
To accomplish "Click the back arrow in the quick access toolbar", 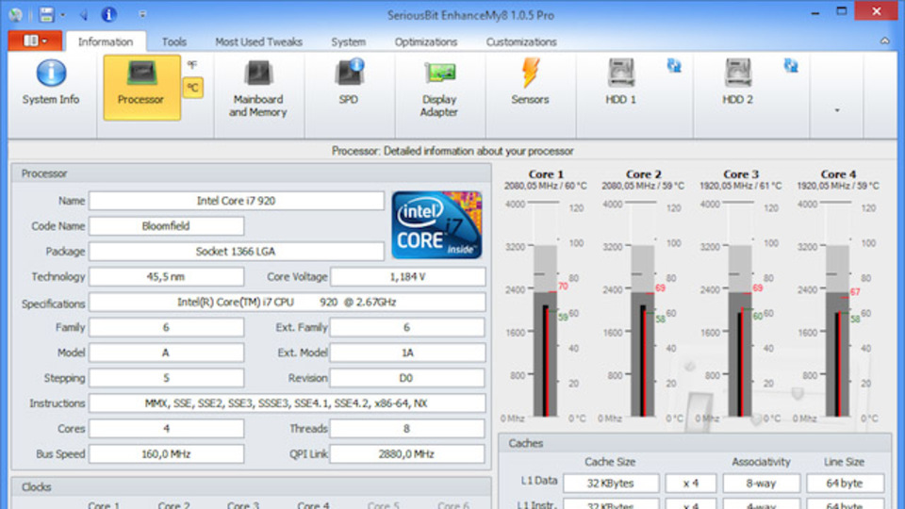I will 84,15.
